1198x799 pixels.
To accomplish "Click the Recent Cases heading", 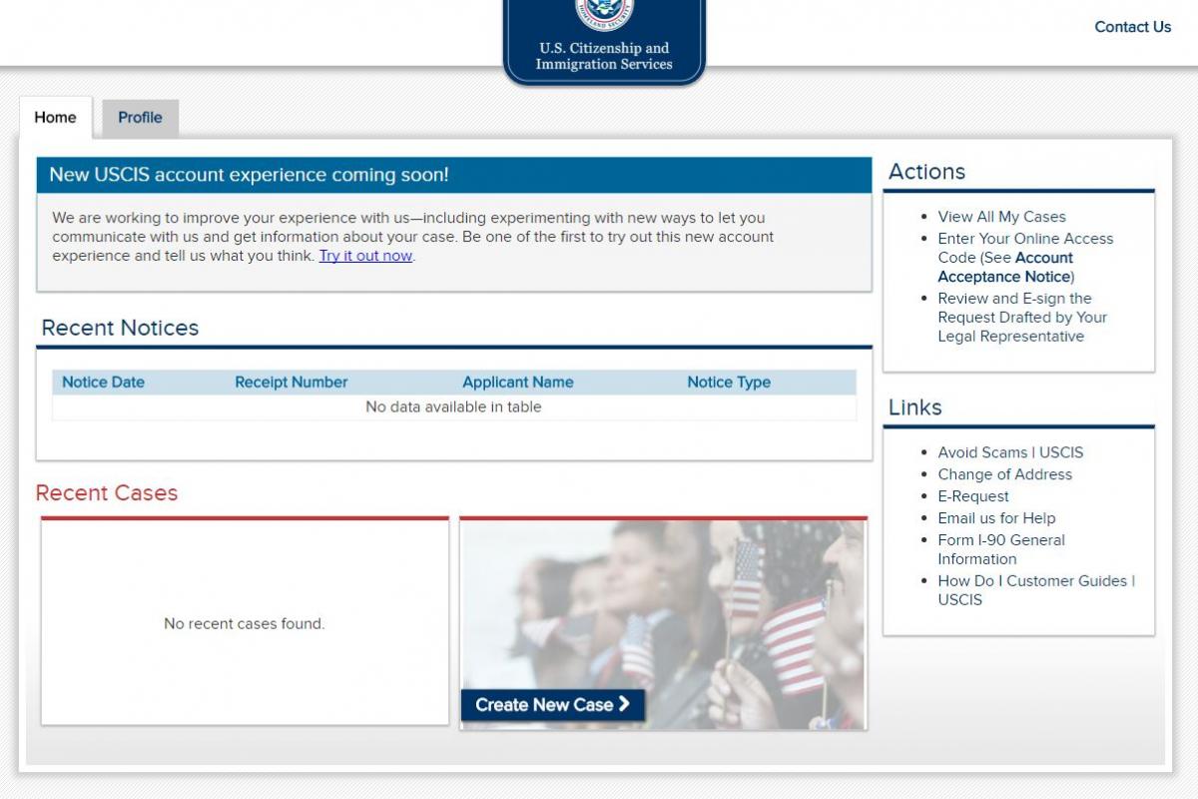I will point(107,493).
